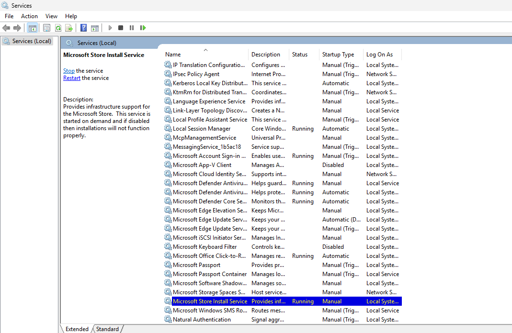
Task: Sort by the Name column header
Action: [x=173, y=55]
